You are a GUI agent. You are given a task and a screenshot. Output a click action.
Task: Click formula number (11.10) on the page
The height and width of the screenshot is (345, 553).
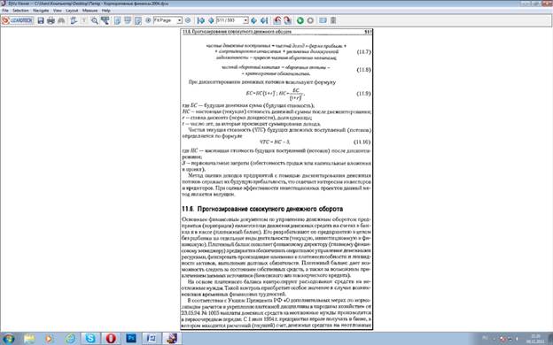(x=362, y=142)
